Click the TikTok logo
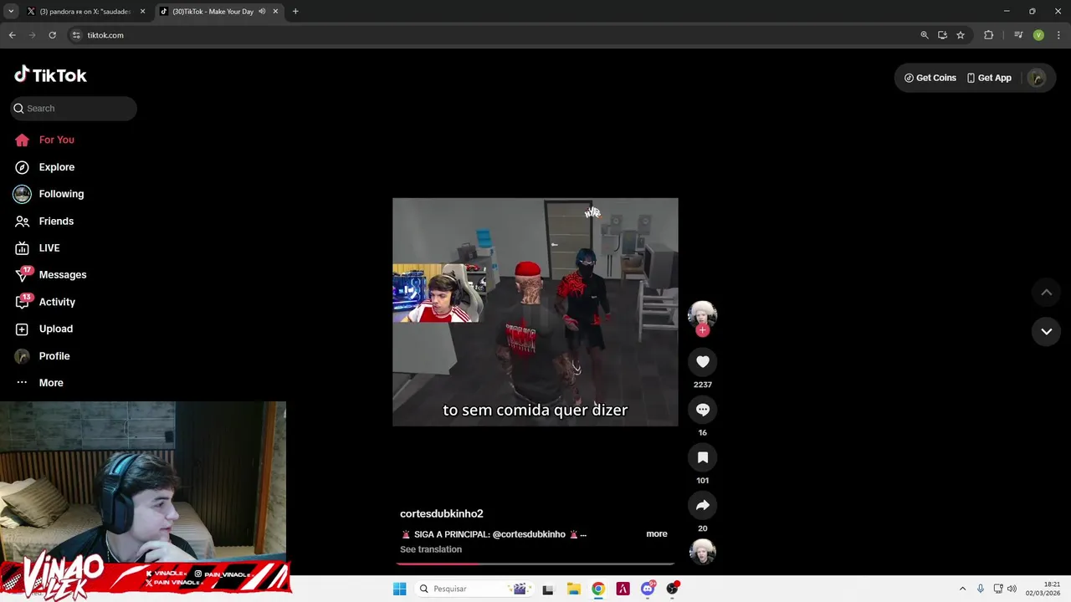The width and height of the screenshot is (1071, 602). (x=50, y=75)
